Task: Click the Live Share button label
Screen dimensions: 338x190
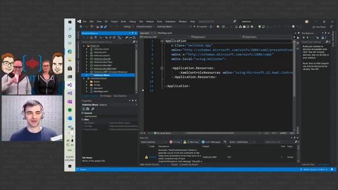Action: 321,27
